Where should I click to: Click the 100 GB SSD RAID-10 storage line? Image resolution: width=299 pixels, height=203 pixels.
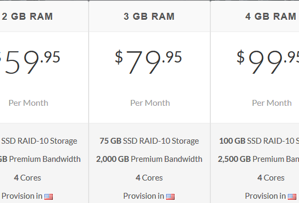259,141
